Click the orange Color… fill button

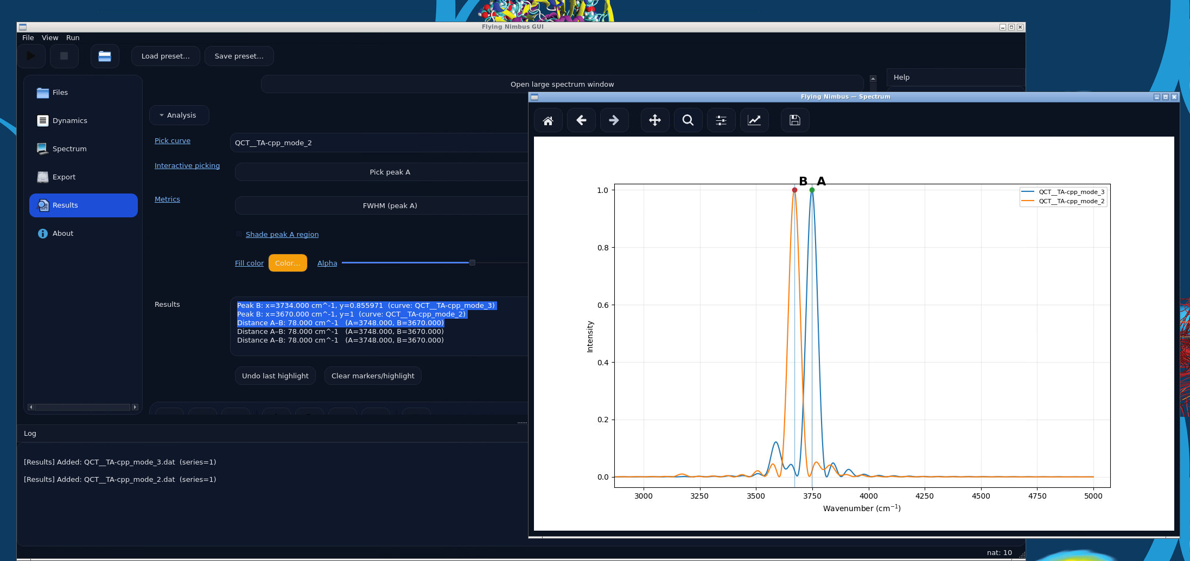click(x=288, y=263)
